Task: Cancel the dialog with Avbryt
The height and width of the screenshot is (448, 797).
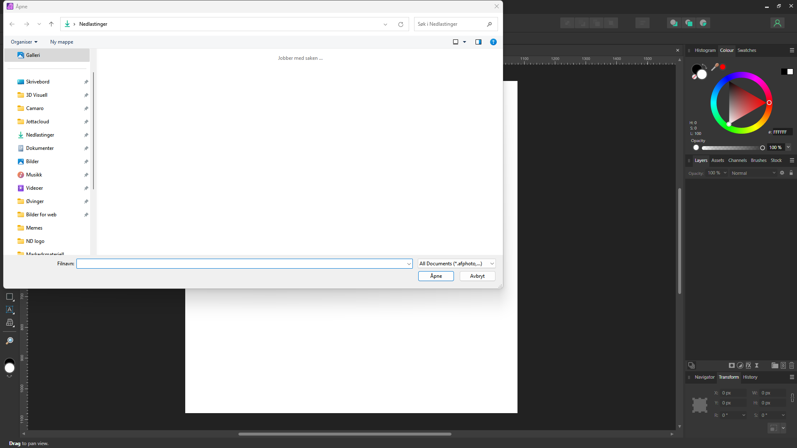Action: [x=478, y=276]
